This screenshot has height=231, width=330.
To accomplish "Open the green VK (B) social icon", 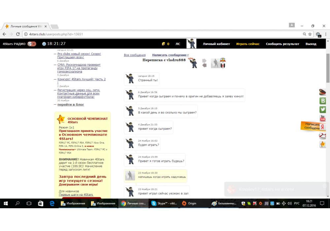I will (x=323, y=101).
